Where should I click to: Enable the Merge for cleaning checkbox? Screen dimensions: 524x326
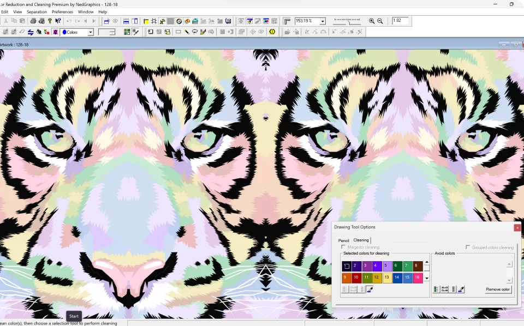pyautogui.click(x=343, y=247)
